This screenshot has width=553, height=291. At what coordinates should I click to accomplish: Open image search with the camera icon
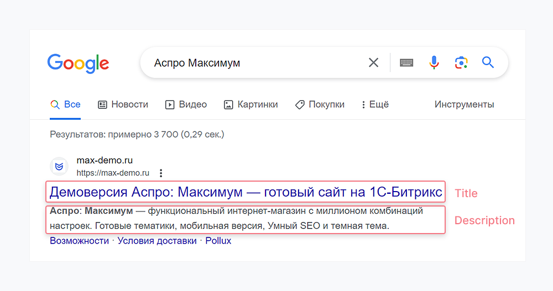[x=461, y=63]
